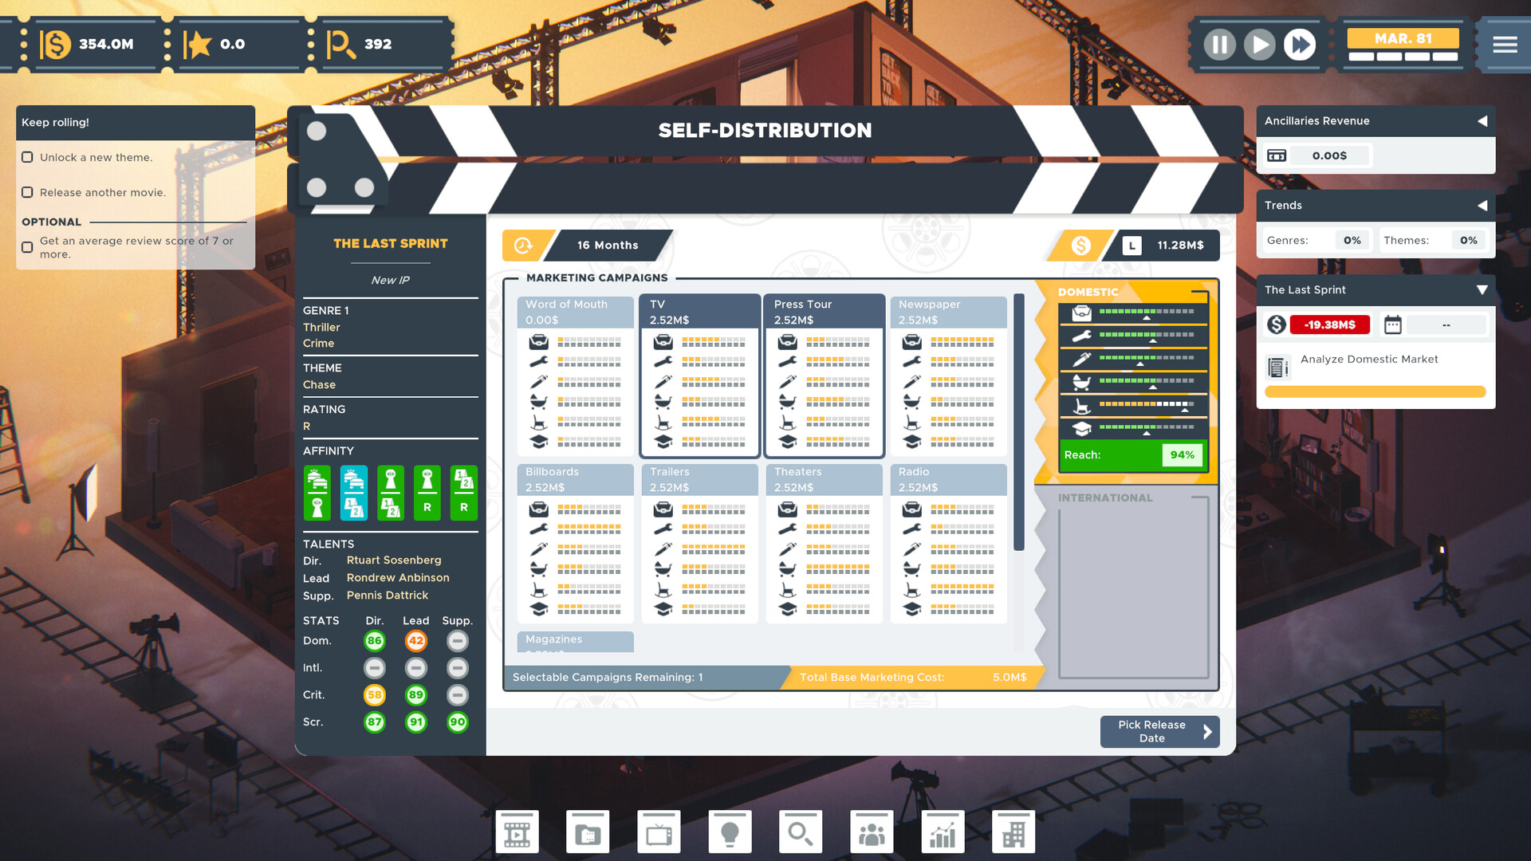
Task: Click the pause playback control button
Action: click(1222, 44)
